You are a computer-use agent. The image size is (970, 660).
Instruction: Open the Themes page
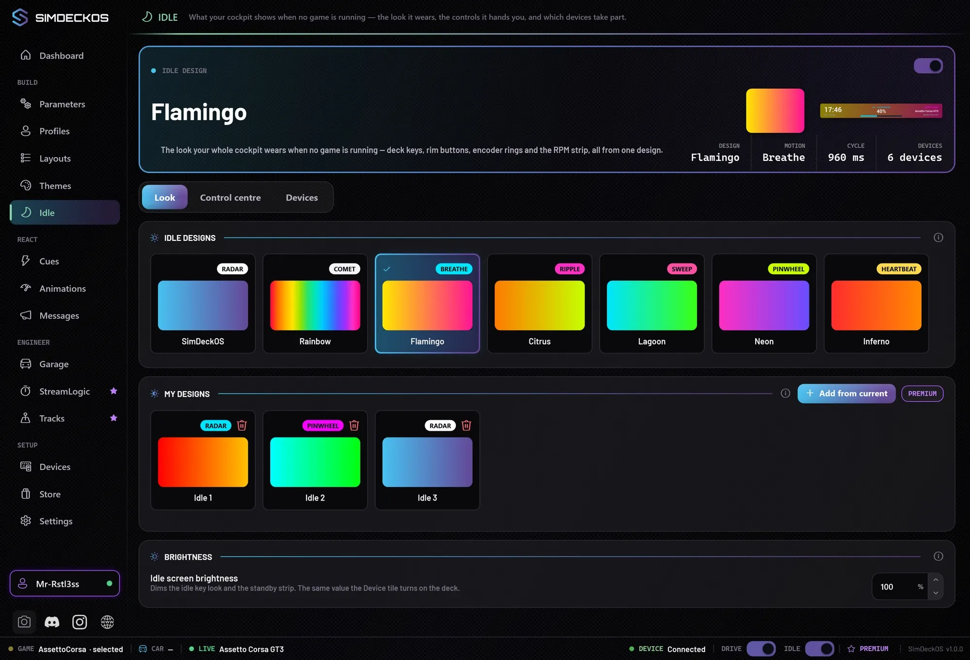coord(65,186)
